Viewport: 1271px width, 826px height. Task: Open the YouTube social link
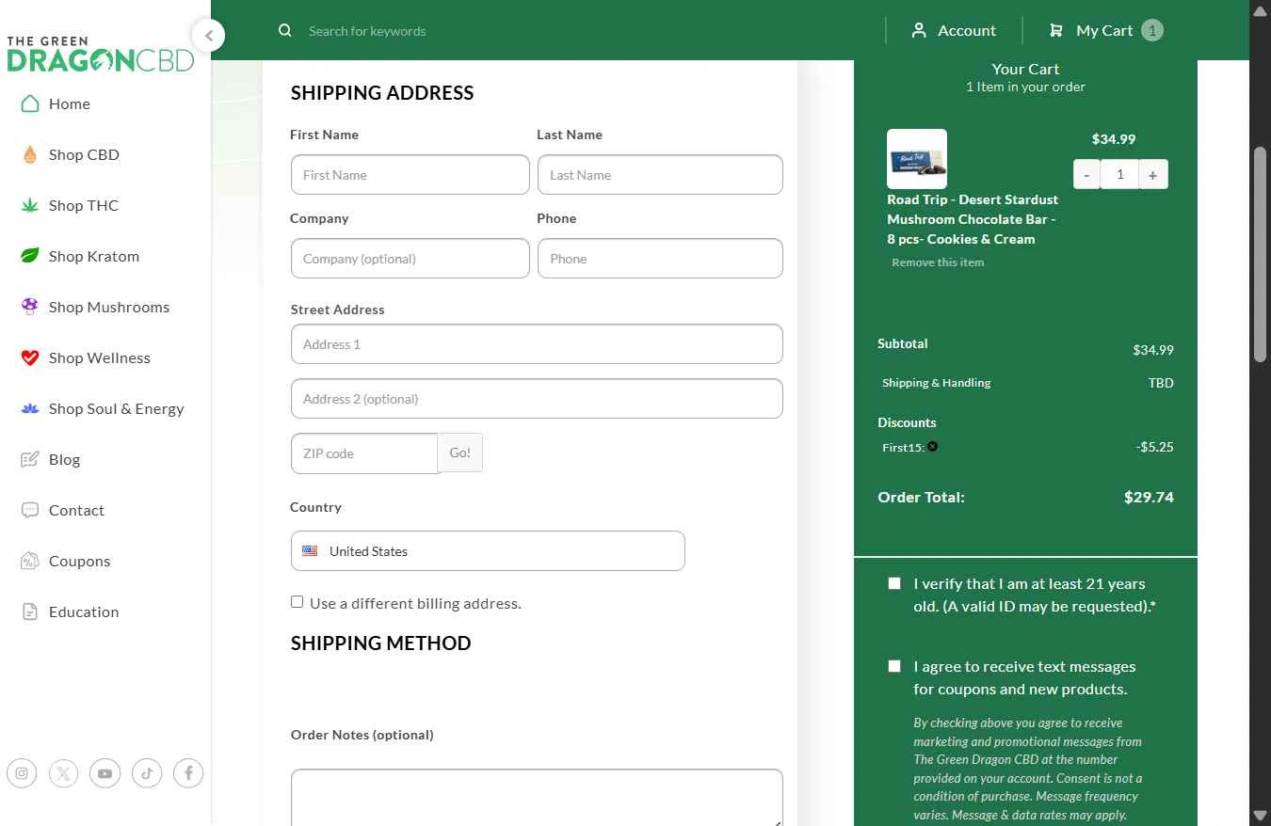105,773
